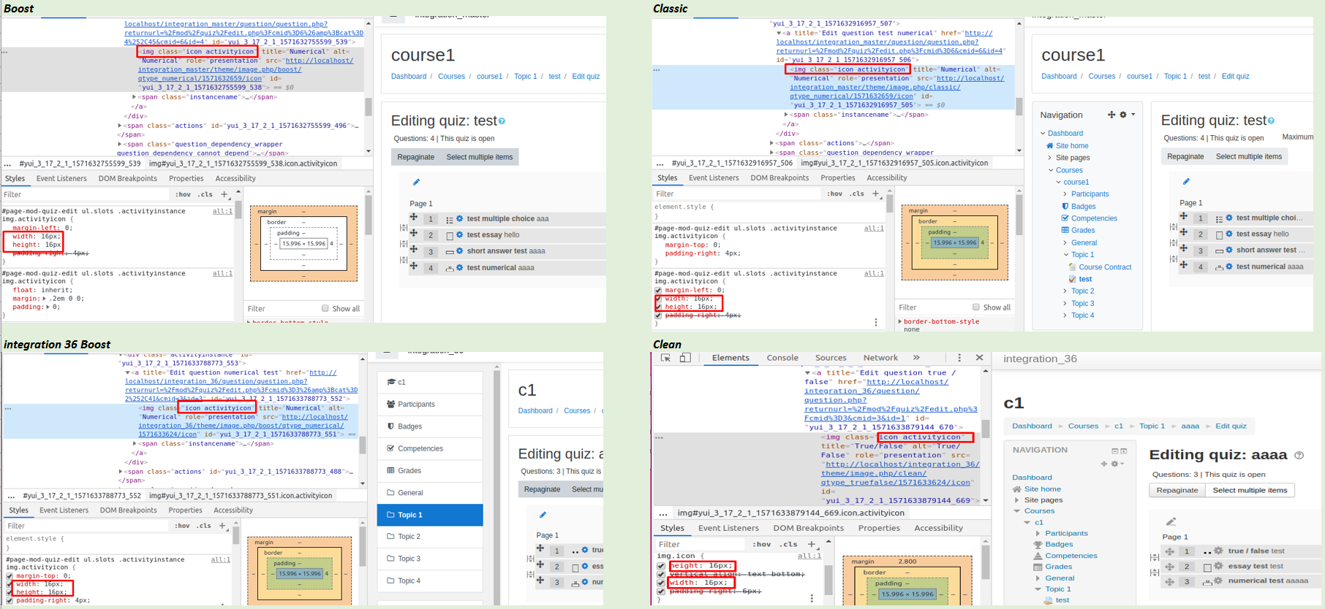Click gear icon of 'short answer test' in Boost
This screenshot has width=1325, height=609.
(x=460, y=251)
